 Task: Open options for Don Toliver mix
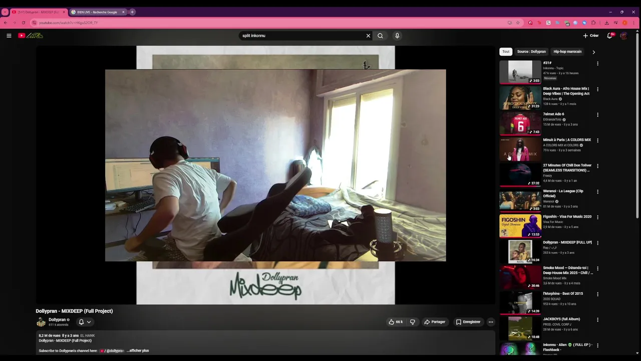[597, 166]
